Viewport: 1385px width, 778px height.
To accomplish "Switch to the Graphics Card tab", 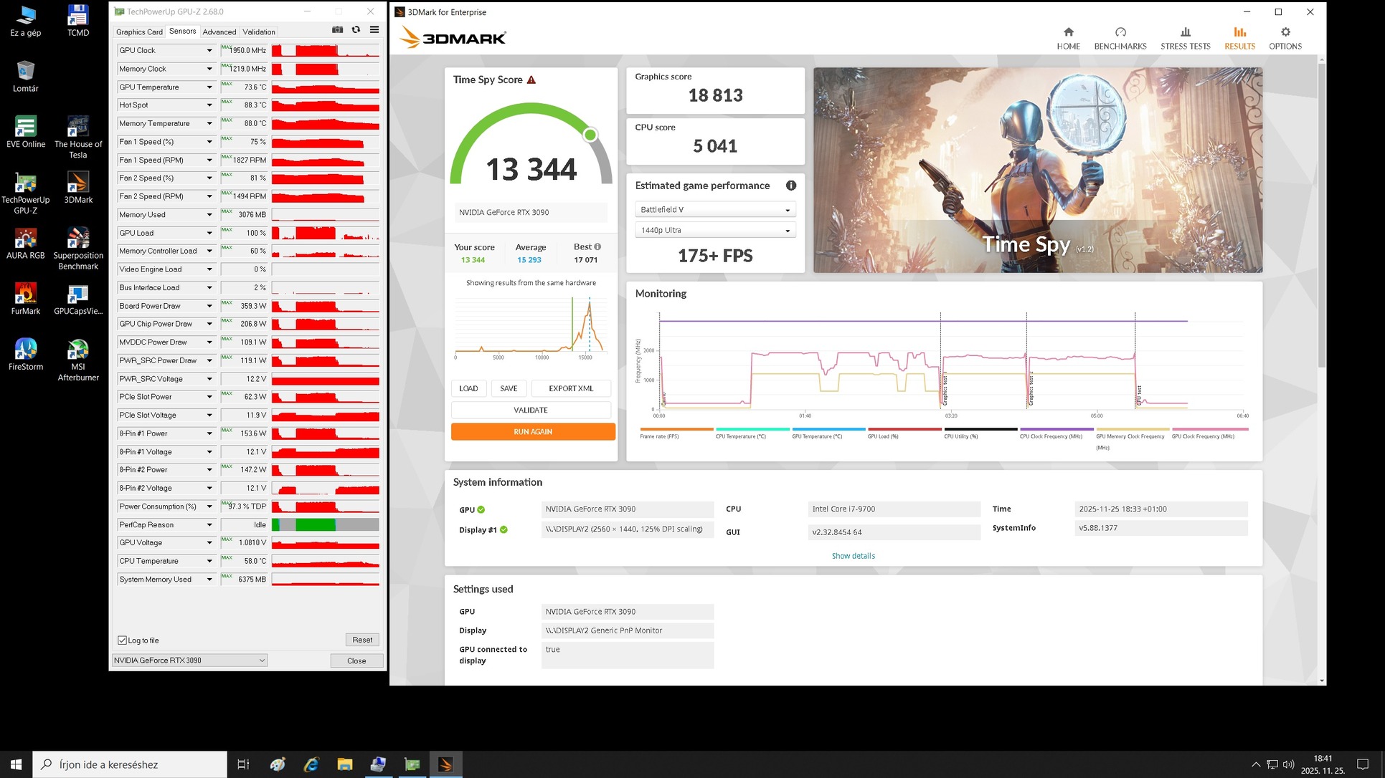I will [139, 32].
